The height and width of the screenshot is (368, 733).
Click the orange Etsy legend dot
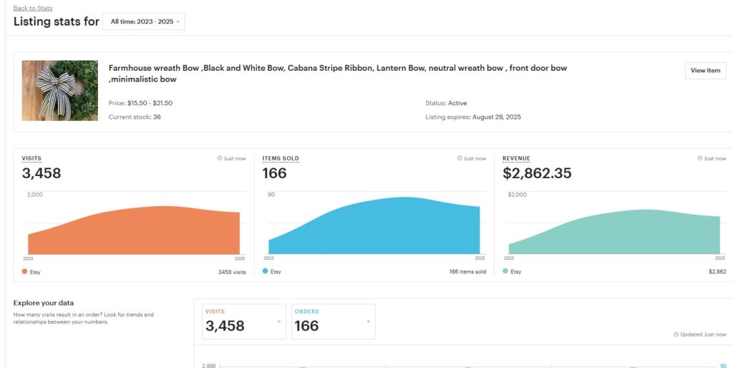[x=25, y=271]
